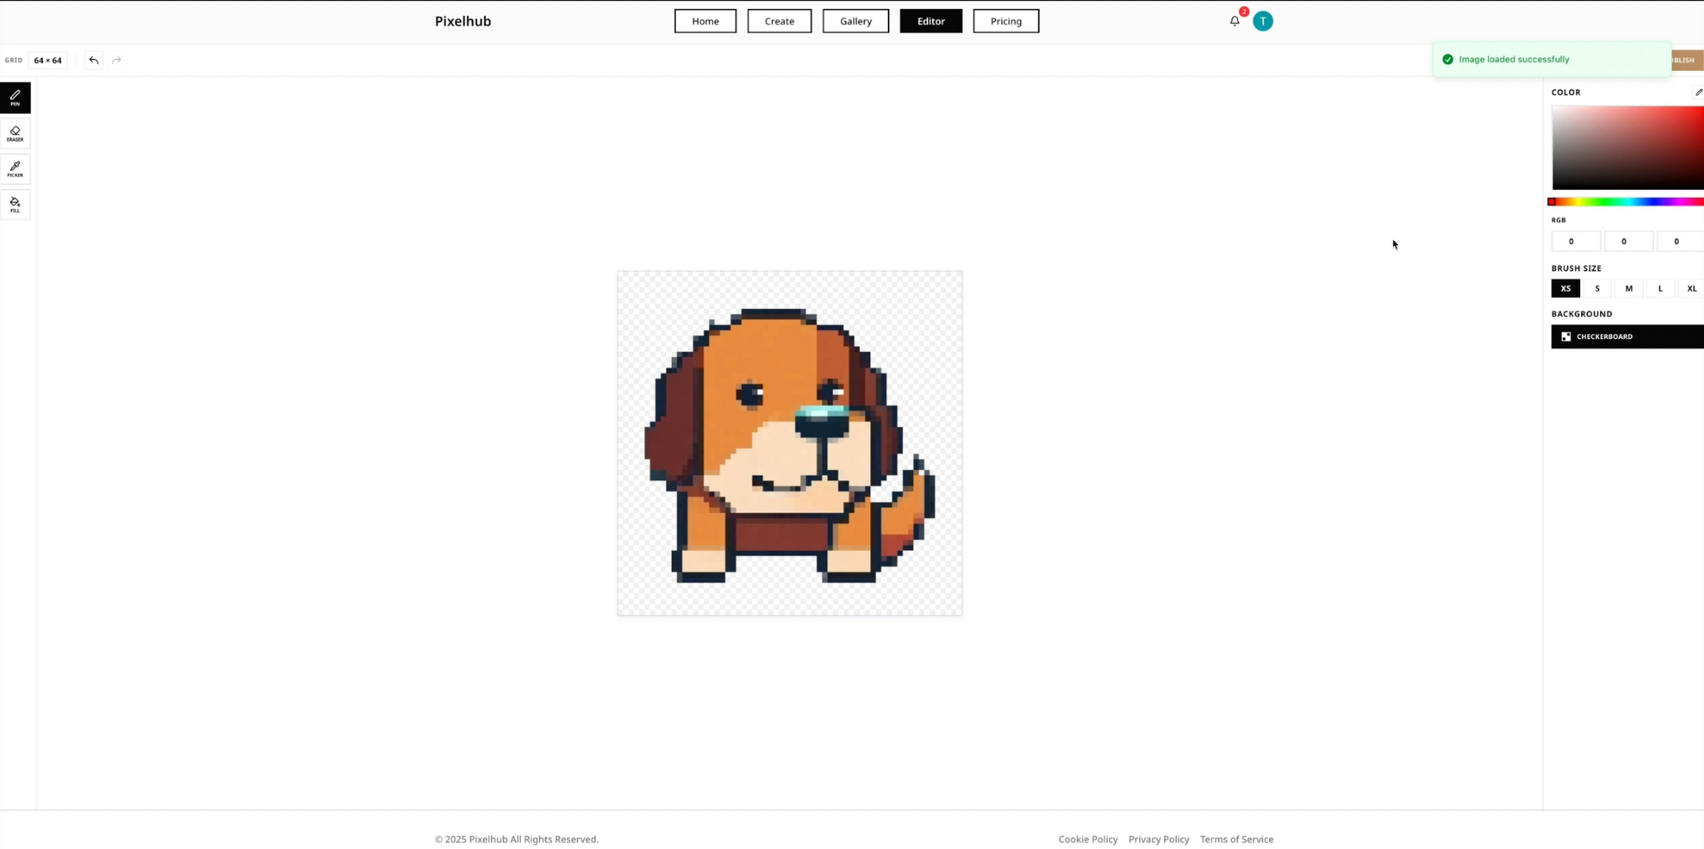Switch to the Gallery page
This screenshot has width=1704, height=849.
click(x=856, y=20)
